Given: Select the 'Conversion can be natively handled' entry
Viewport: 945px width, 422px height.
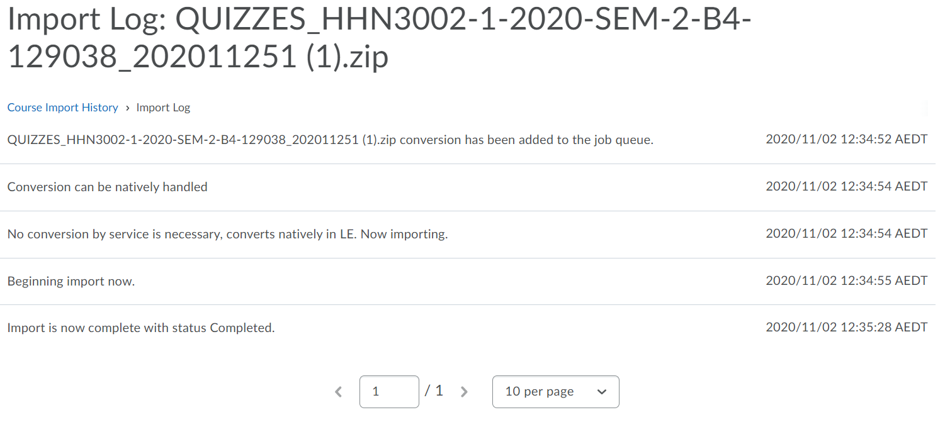Looking at the screenshot, I should [x=108, y=187].
